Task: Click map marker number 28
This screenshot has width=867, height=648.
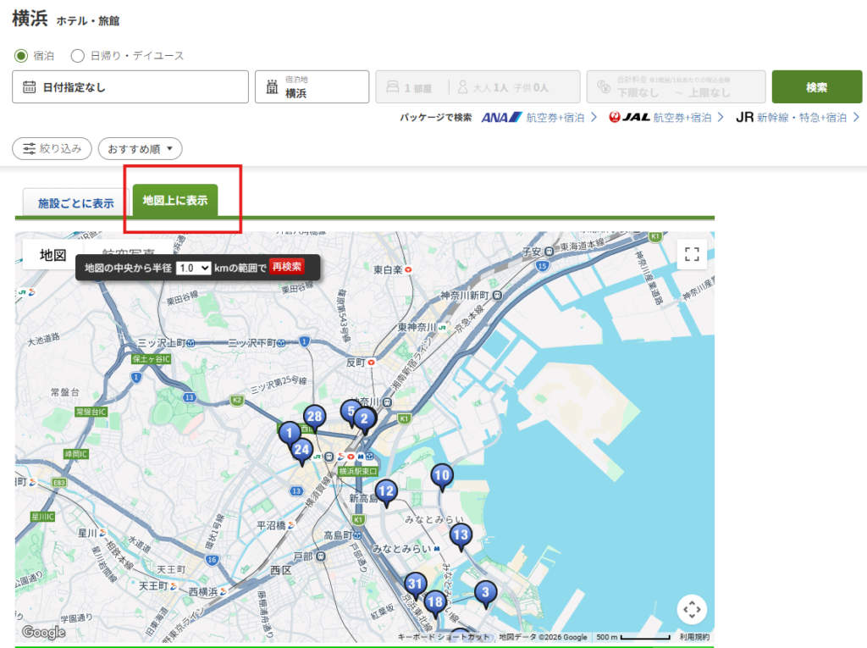Action: (314, 417)
